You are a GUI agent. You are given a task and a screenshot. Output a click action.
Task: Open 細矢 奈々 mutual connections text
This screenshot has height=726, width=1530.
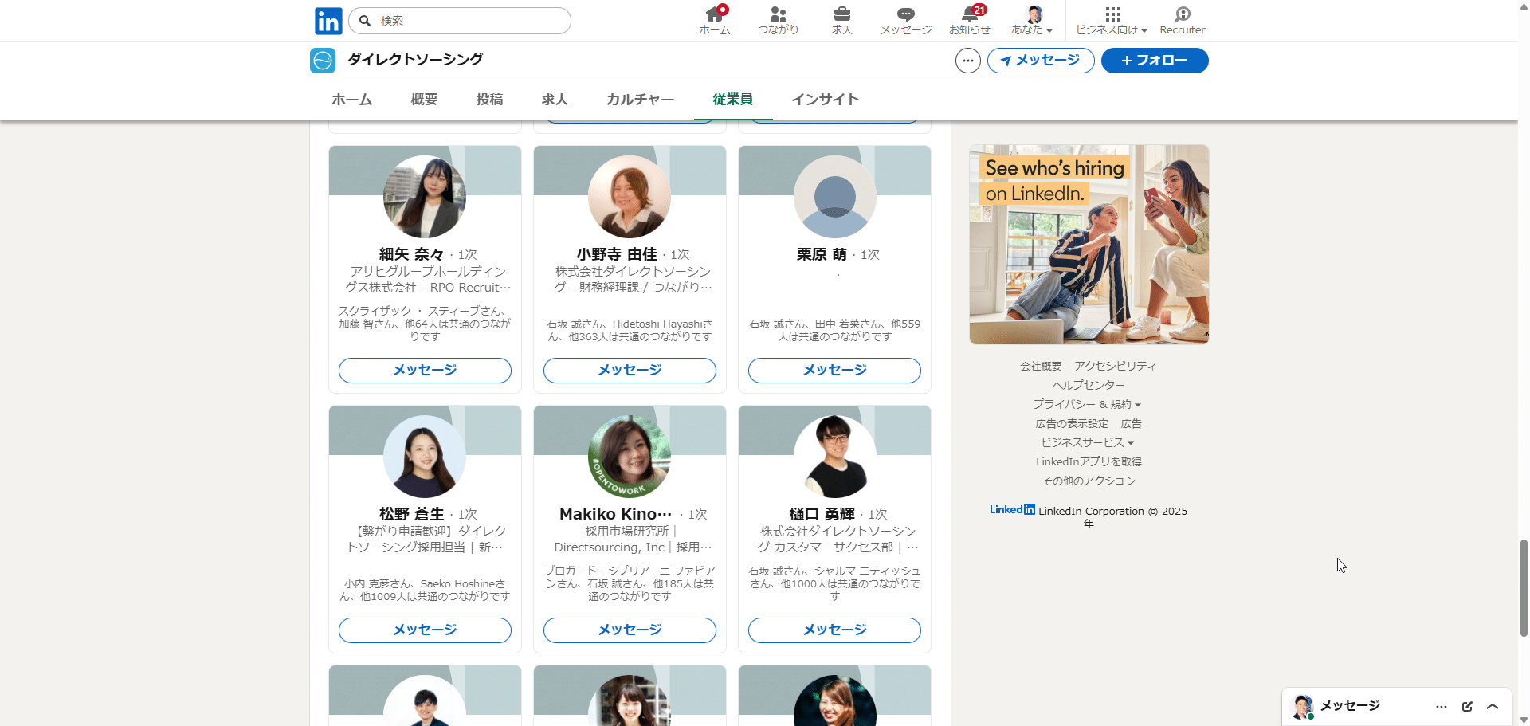425,324
